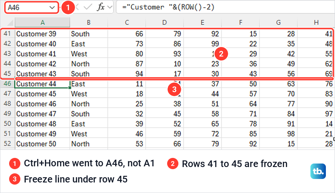Click the Enter checkmark icon in formula bar

87,7
